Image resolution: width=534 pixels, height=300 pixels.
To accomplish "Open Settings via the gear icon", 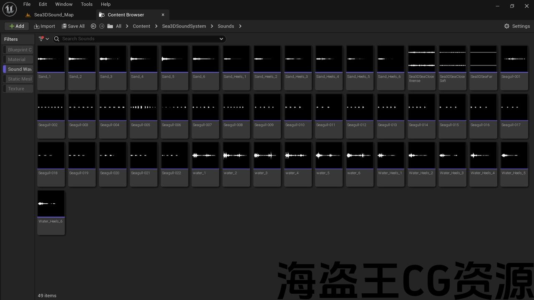I will point(507,26).
